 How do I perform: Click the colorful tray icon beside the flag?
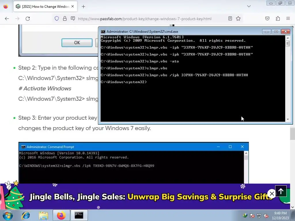point(245,216)
